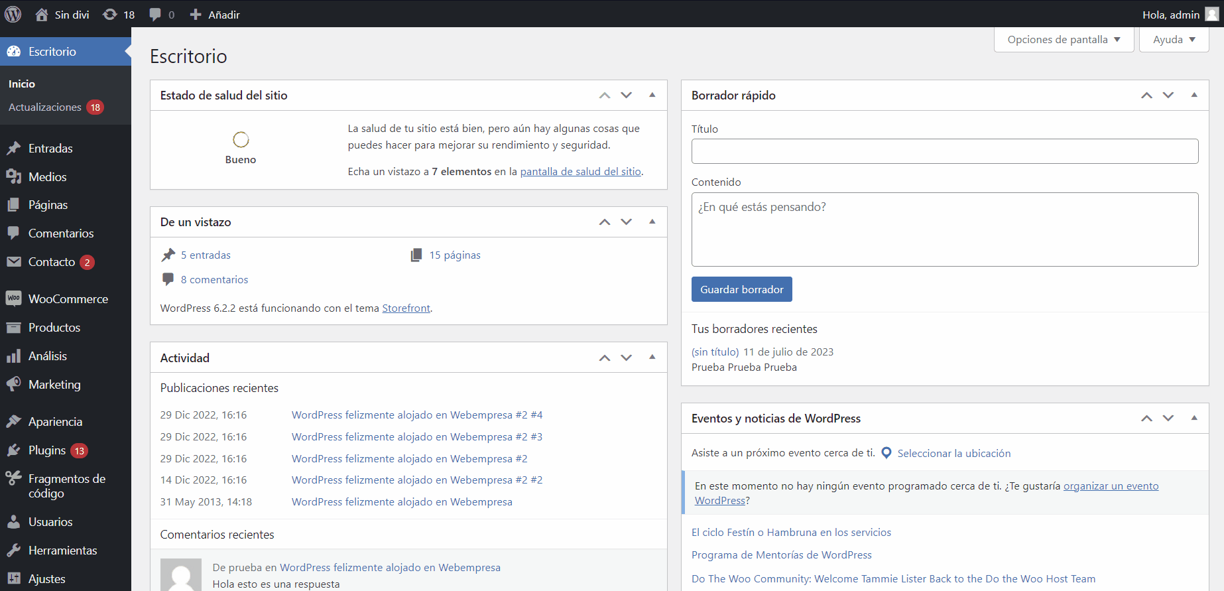Click the Contenido text area
Image resolution: width=1224 pixels, height=591 pixels.
click(x=944, y=230)
